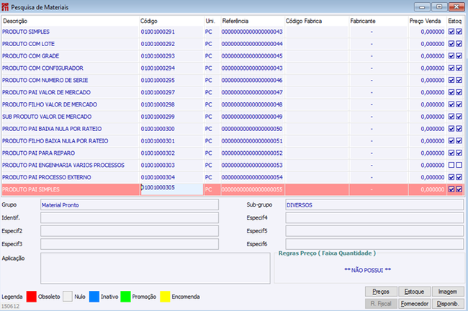
Task: Select PRODUTO PAI ENGENHARIA VARIOS PROCESSOS
Action: (63, 165)
